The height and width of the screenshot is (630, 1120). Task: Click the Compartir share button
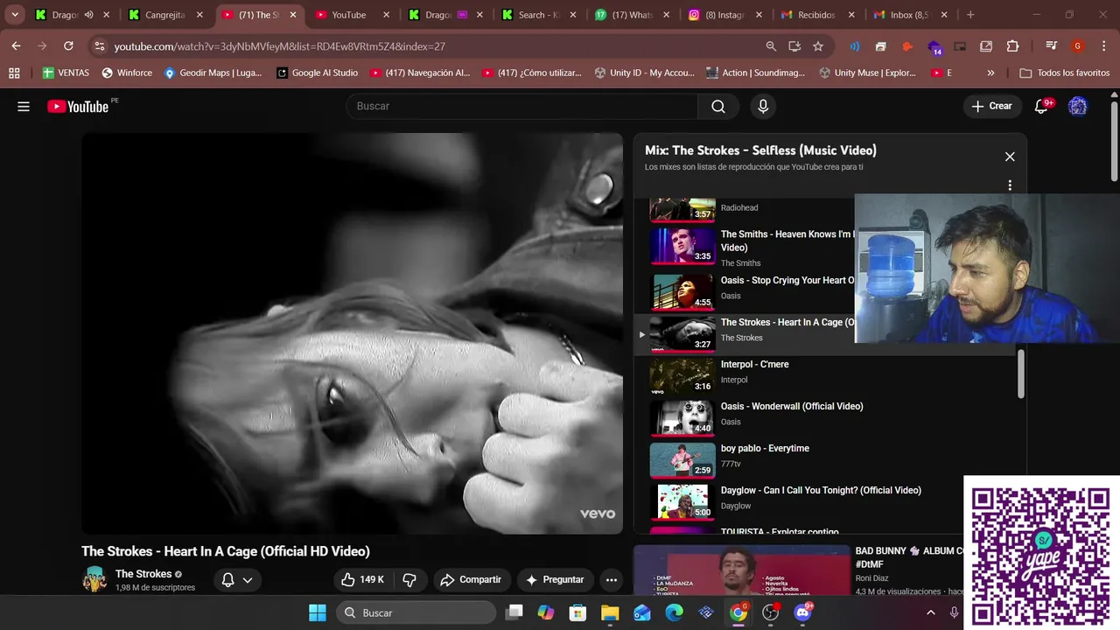(471, 579)
